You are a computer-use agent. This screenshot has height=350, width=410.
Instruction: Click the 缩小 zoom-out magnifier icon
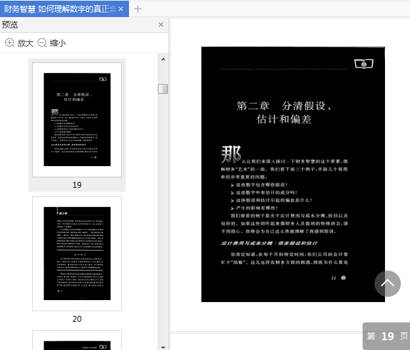[x=42, y=43]
